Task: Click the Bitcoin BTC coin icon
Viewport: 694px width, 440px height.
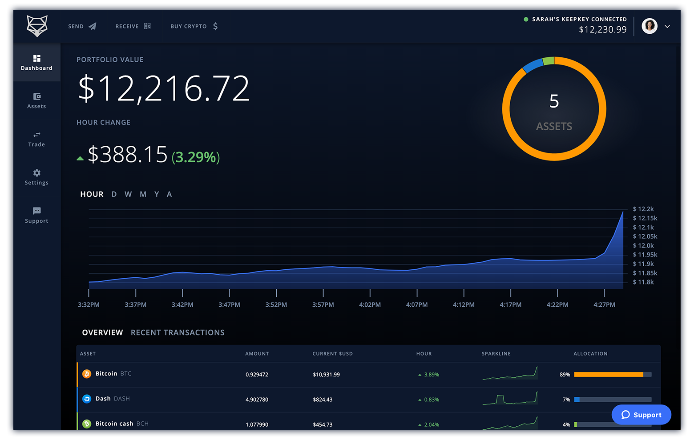Action: click(87, 374)
